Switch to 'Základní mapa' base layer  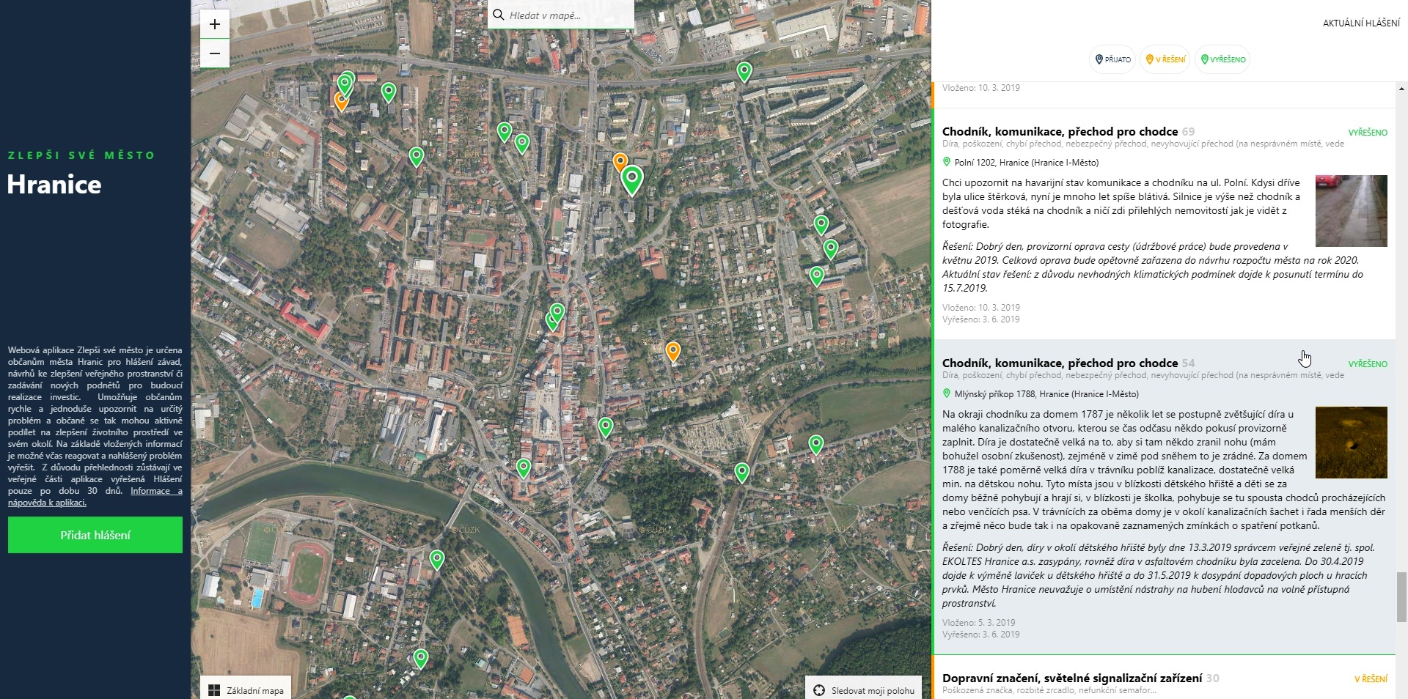[x=246, y=689]
